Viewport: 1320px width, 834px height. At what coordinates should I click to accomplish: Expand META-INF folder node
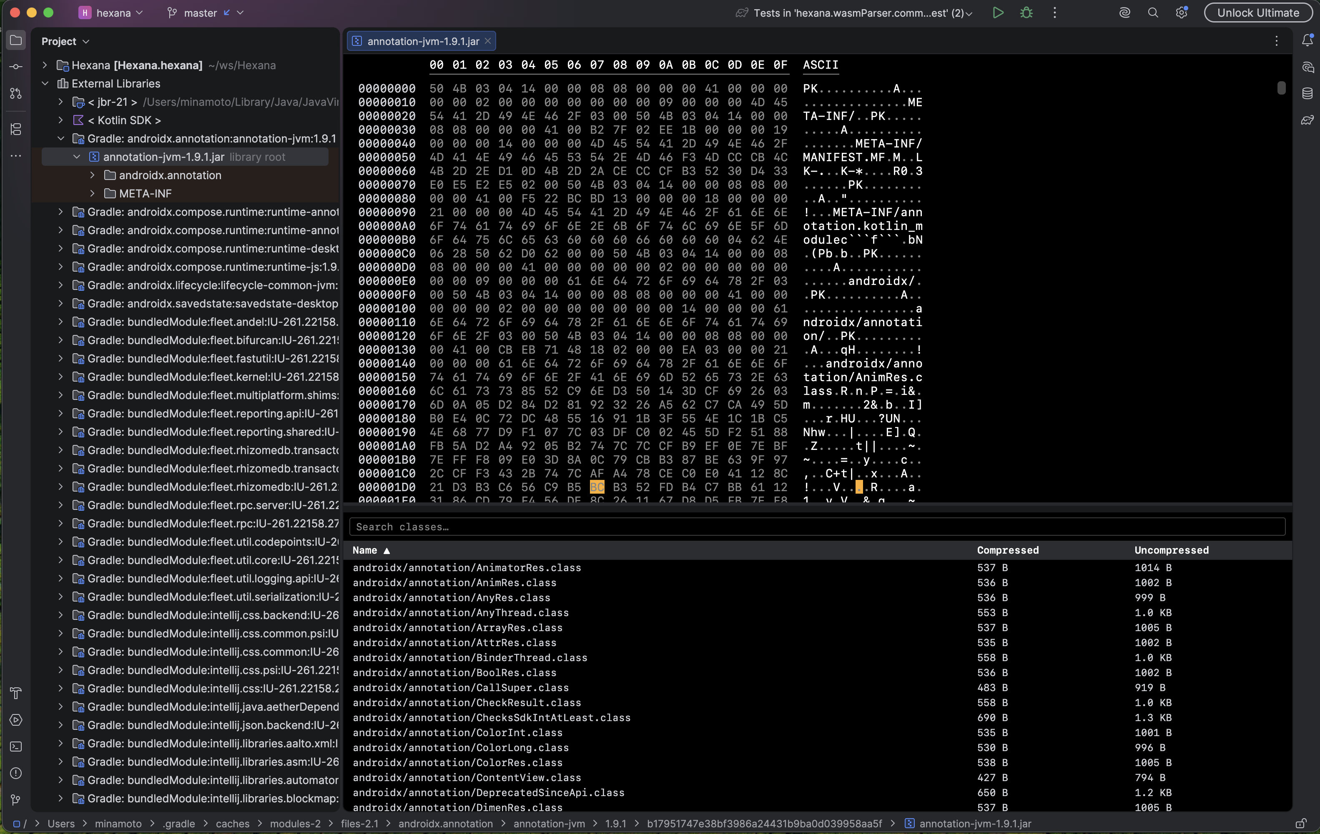click(x=92, y=193)
